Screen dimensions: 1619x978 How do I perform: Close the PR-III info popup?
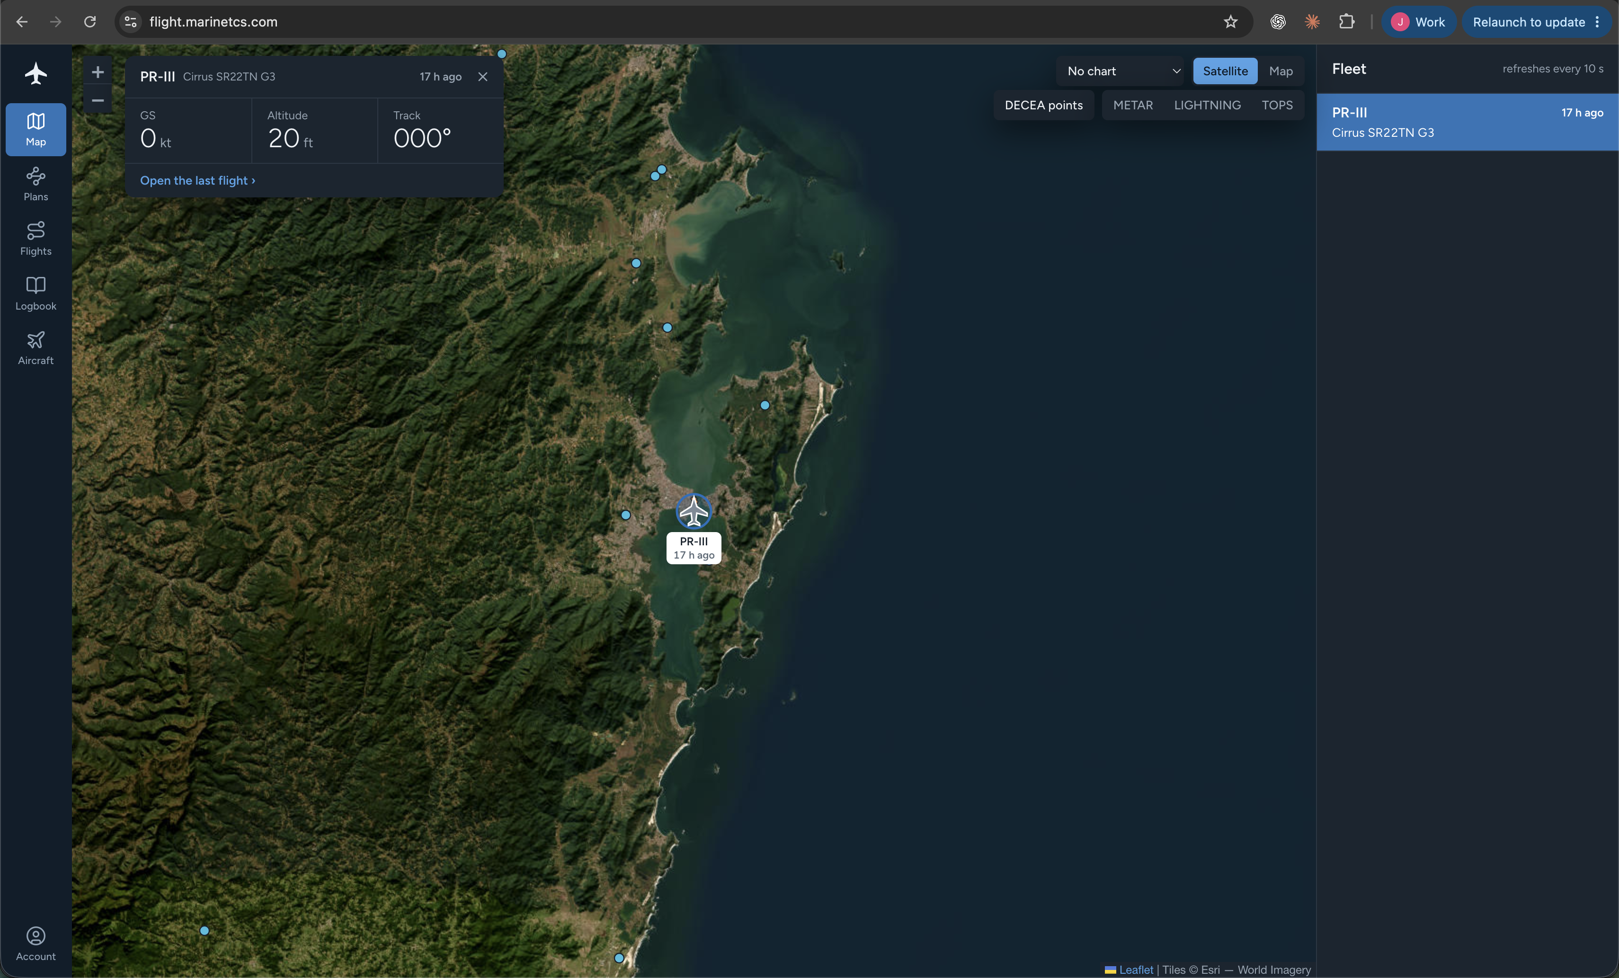point(483,77)
